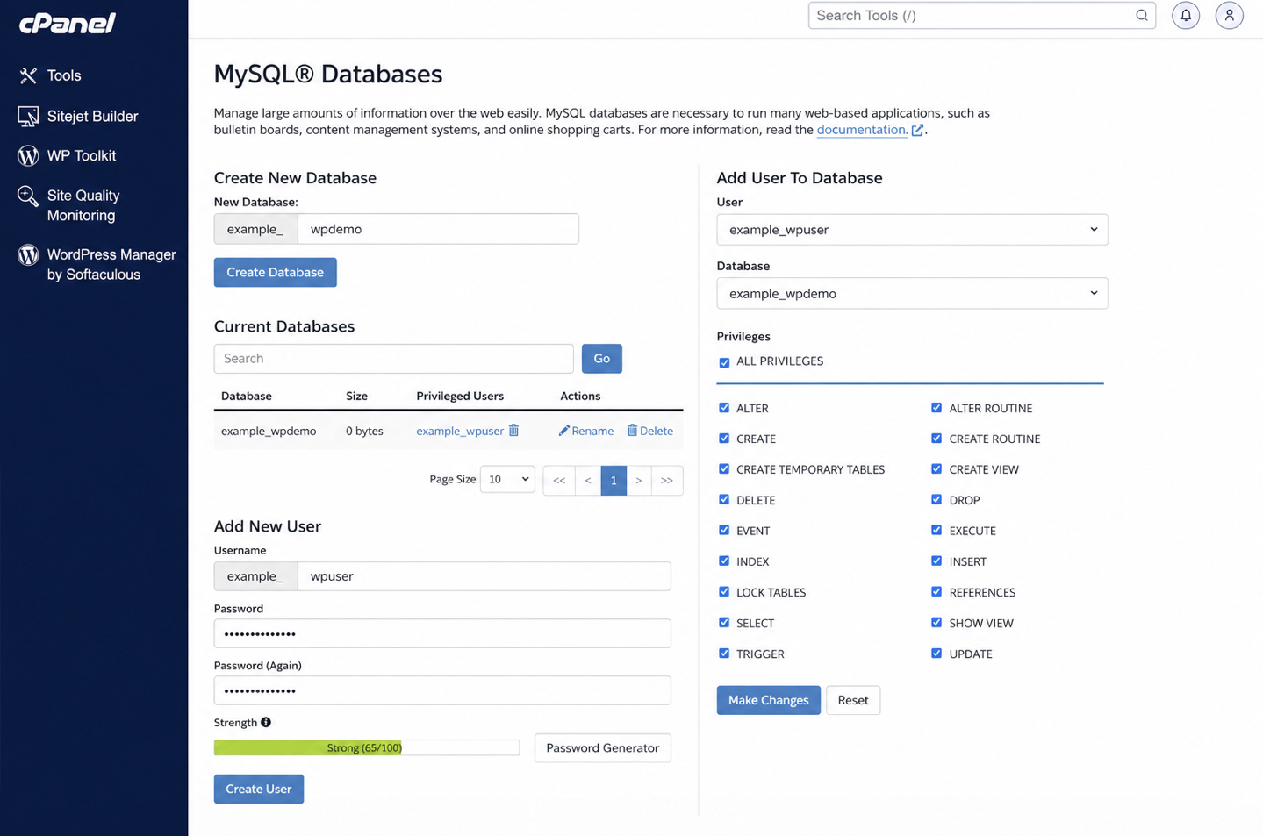Toggle the EXECUTE privilege checkbox
Screen dimensions: 1263x836
click(x=936, y=531)
